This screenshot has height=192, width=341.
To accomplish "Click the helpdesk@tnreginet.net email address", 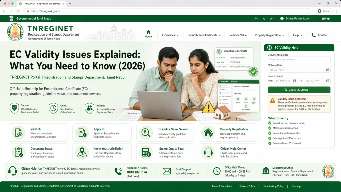I will [x=187, y=173].
